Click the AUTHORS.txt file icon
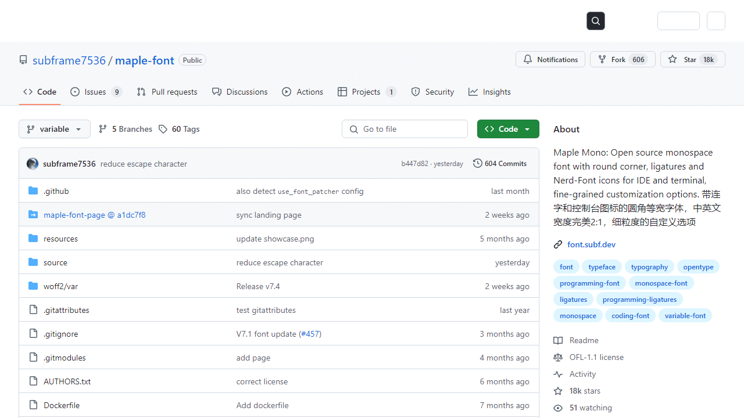The image size is (744, 418). point(33,381)
